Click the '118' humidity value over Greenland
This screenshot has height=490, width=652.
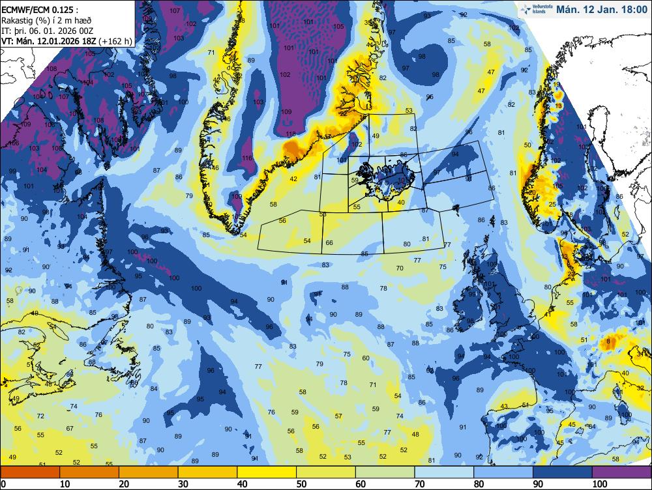coord(291,134)
